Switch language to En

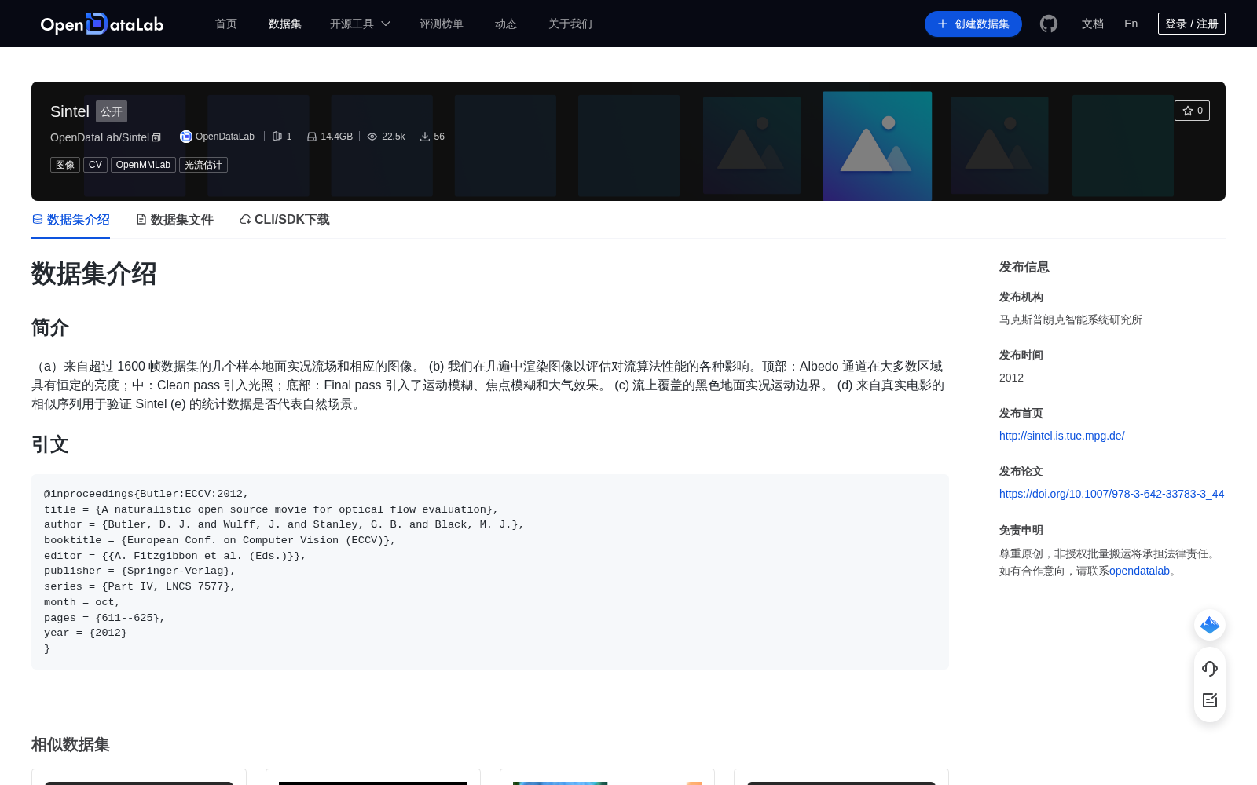[1131, 24]
